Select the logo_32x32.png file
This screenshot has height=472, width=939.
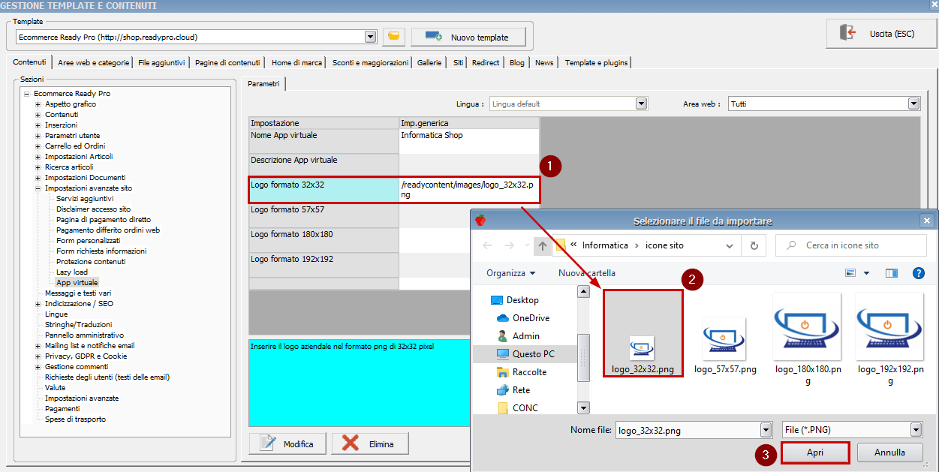643,333
